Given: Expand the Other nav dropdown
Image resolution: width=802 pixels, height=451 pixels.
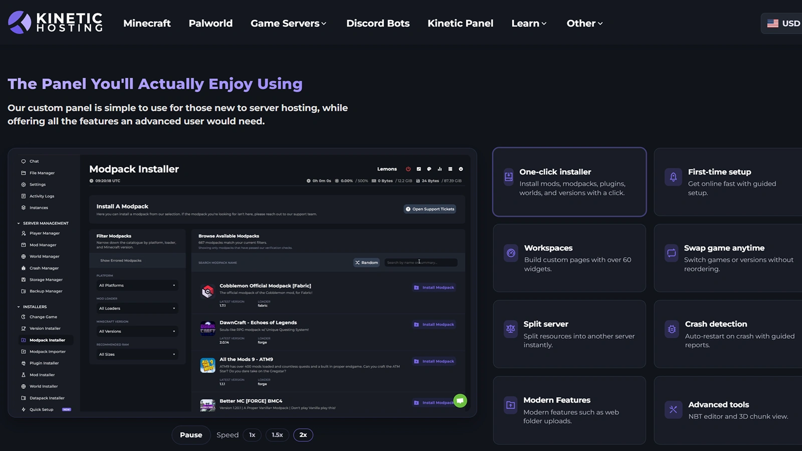Looking at the screenshot, I should pos(584,23).
